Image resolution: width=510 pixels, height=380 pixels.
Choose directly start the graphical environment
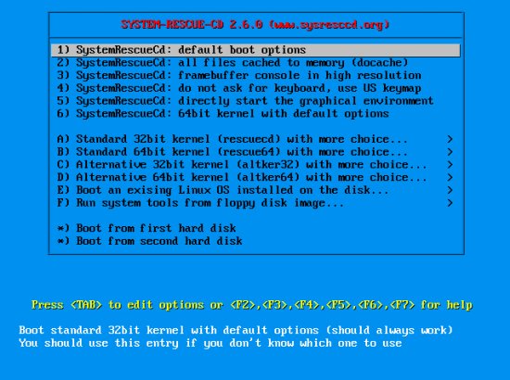256,101
